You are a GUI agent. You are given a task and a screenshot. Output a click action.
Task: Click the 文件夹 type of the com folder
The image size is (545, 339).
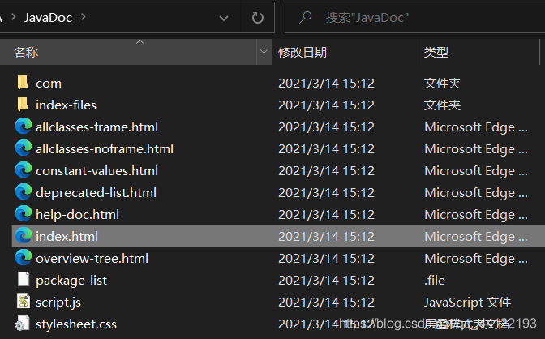(x=442, y=83)
